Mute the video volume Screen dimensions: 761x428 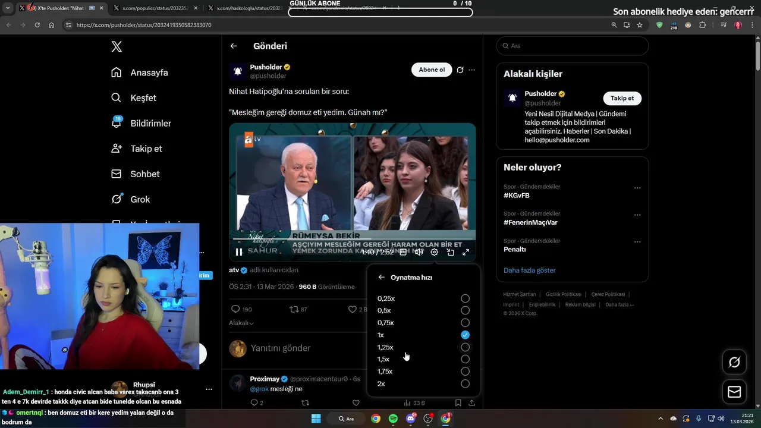coord(419,252)
